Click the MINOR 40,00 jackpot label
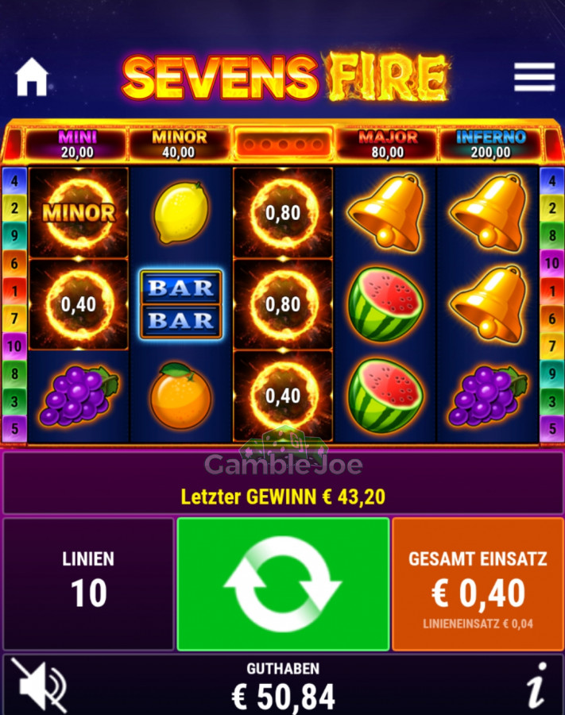Screen dimensions: 565x715 click(180, 144)
